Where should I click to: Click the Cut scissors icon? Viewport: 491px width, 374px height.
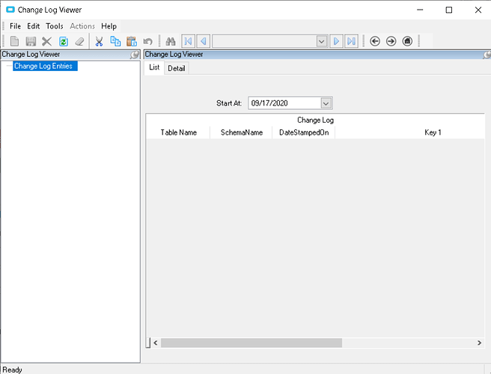[99, 41]
